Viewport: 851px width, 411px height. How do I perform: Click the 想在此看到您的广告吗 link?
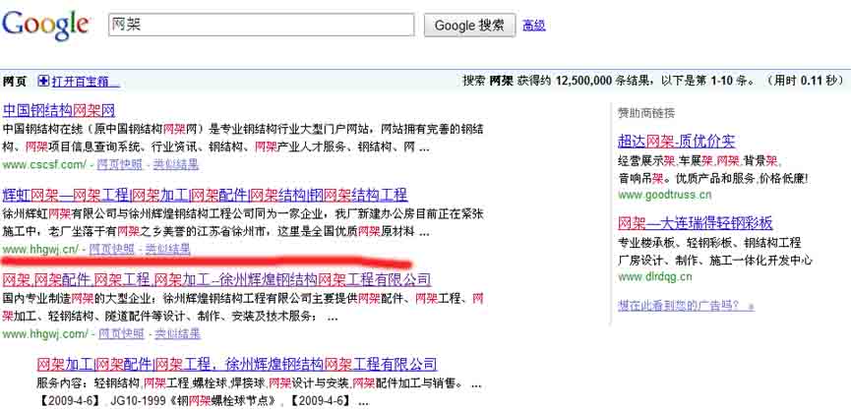(x=686, y=306)
